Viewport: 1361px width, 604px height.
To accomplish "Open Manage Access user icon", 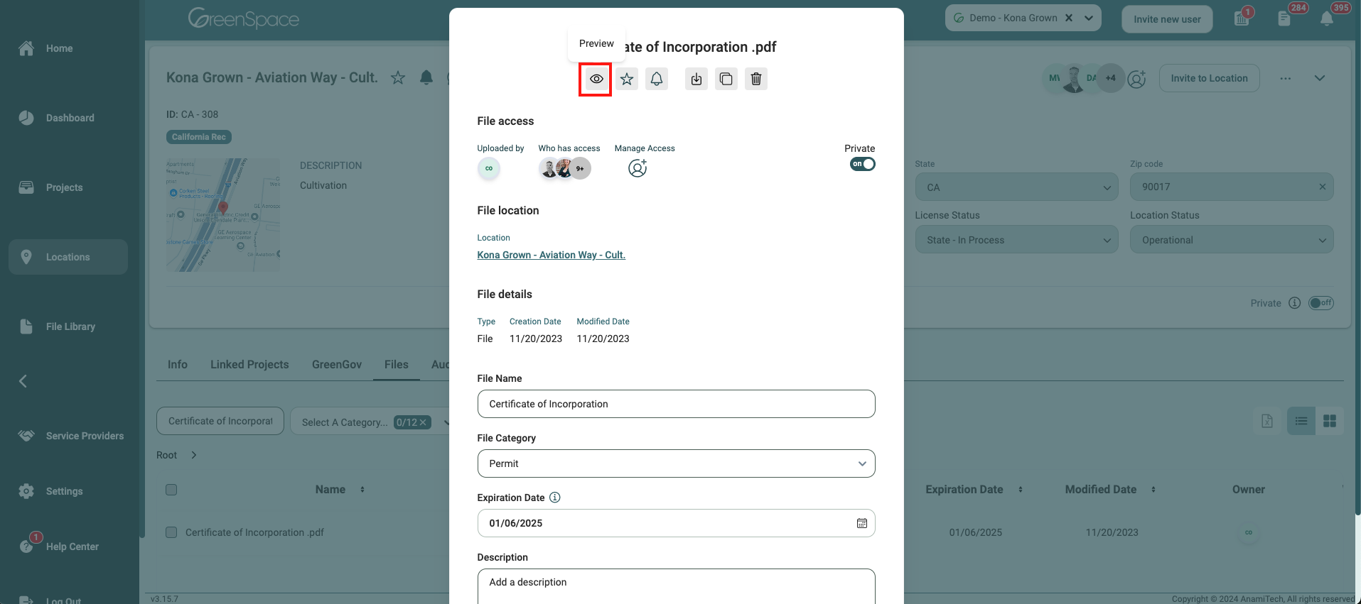I will 638,168.
